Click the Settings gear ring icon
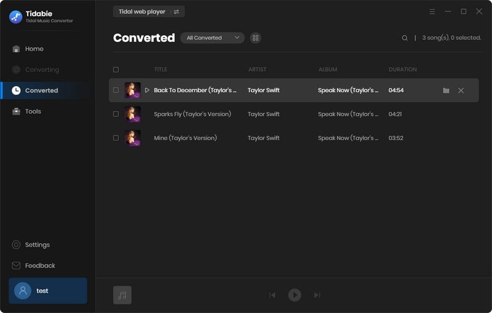 [16, 245]
